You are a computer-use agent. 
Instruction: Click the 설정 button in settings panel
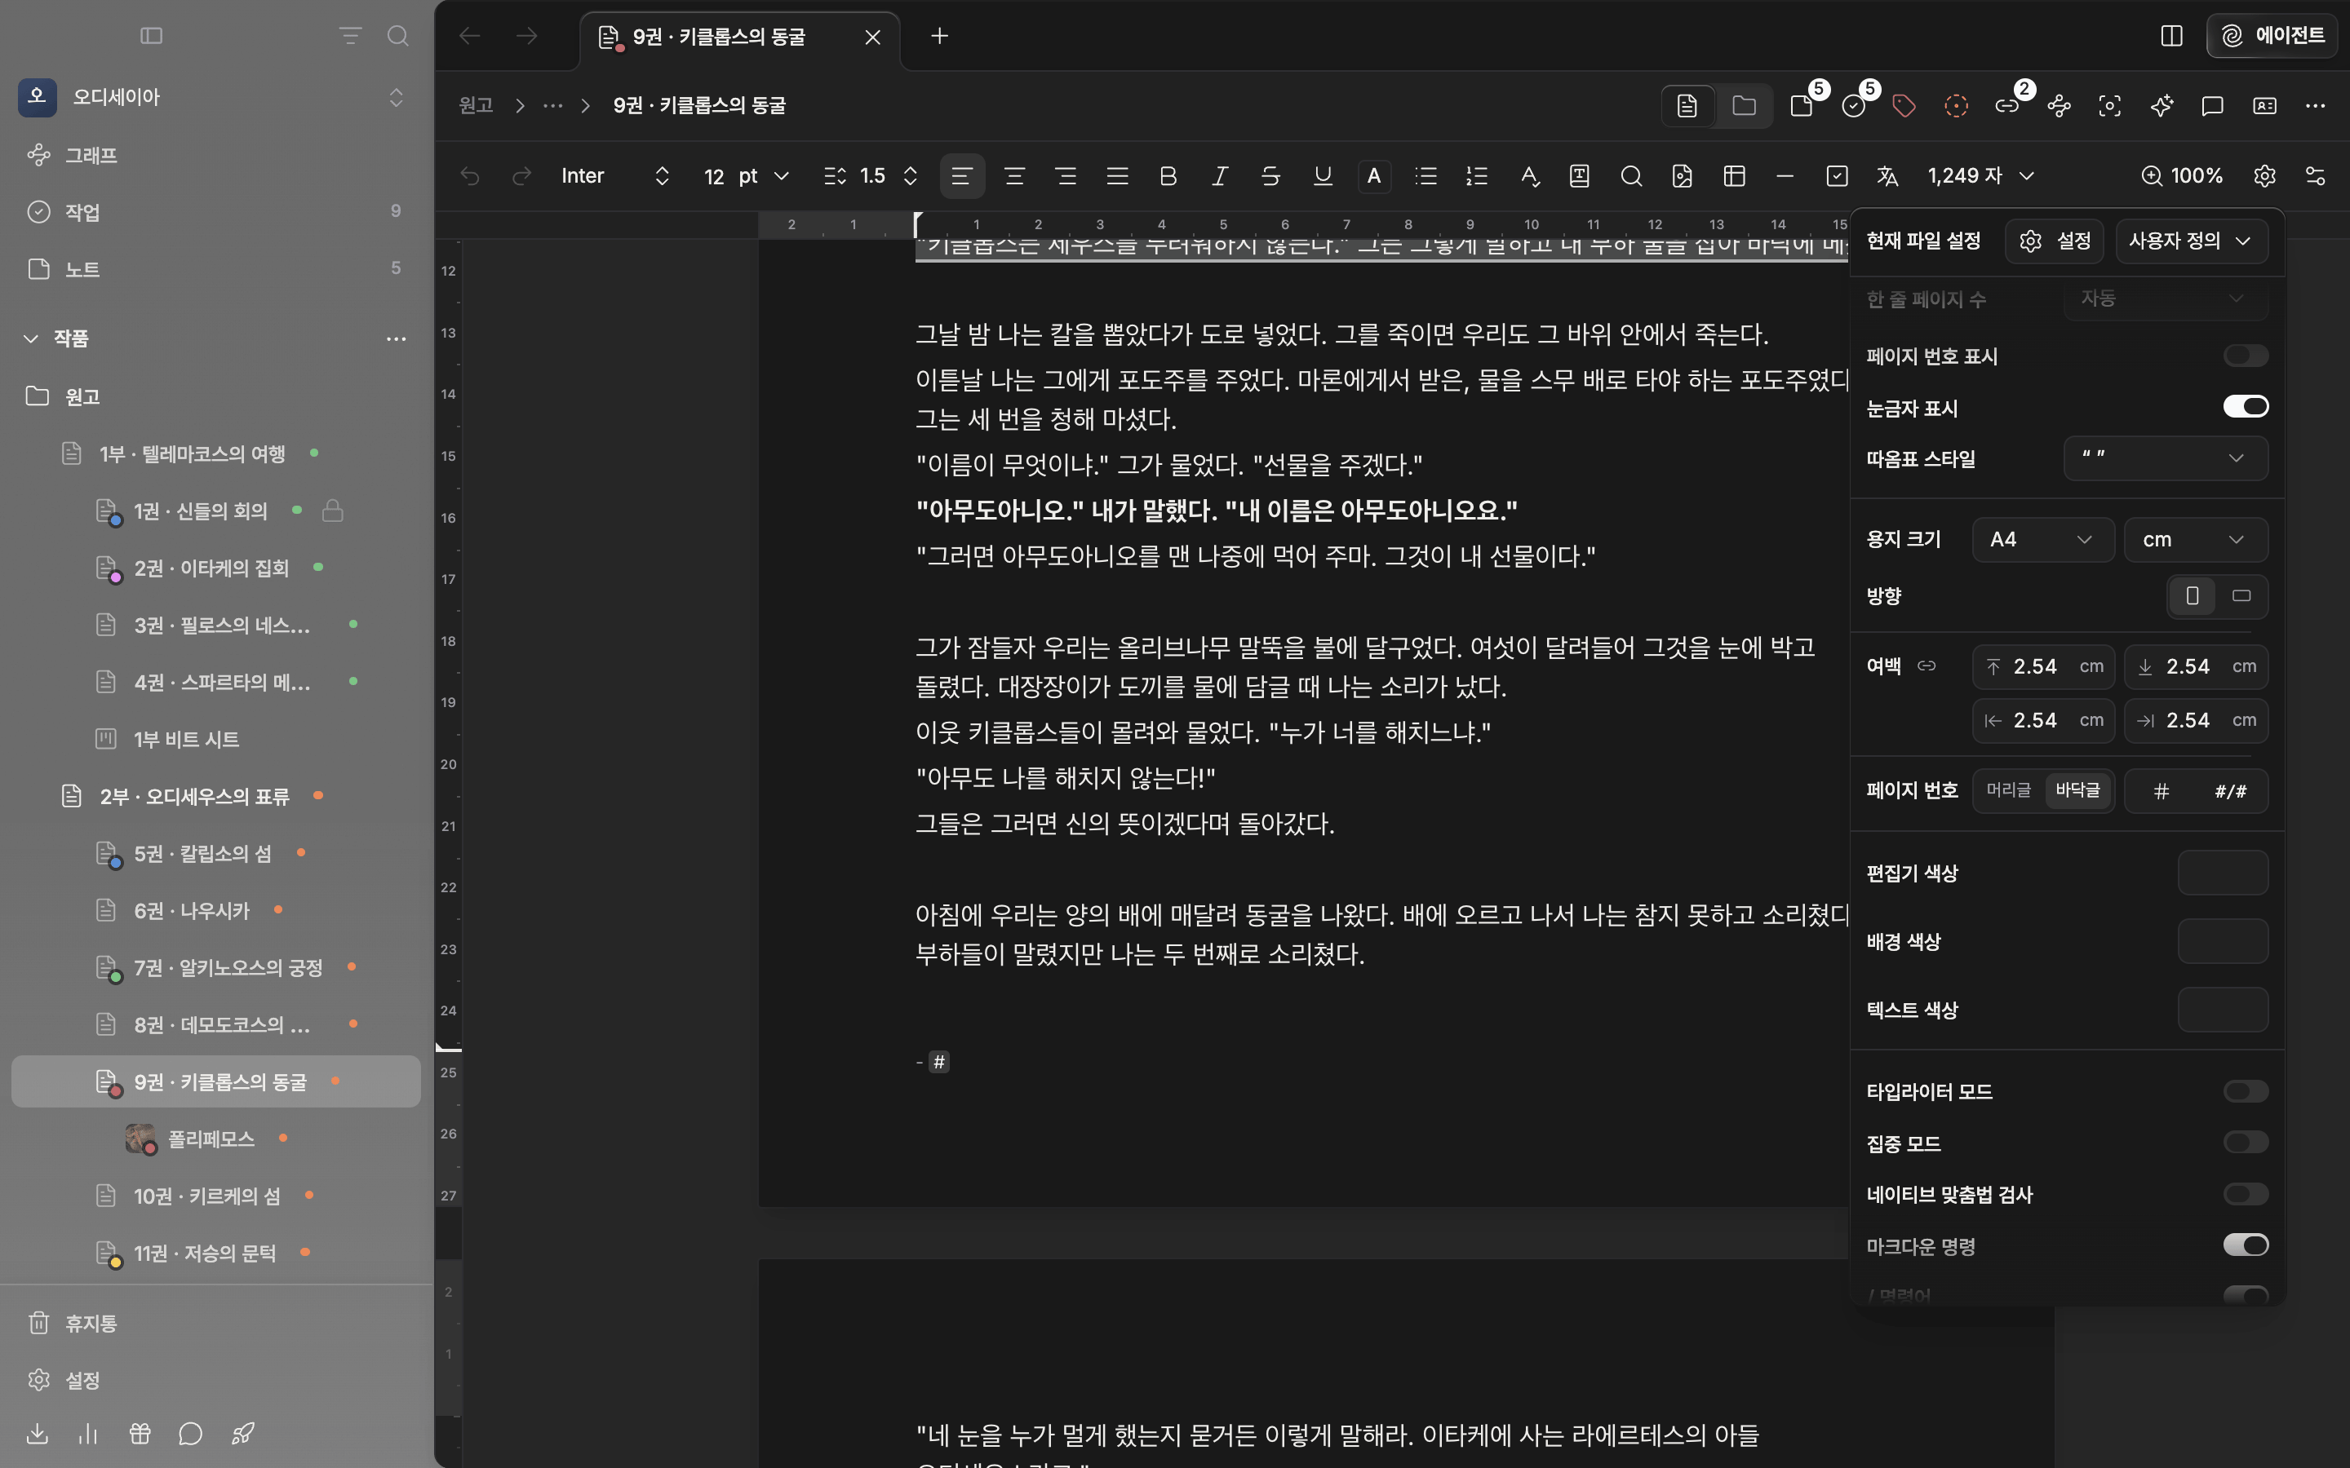(2054, 241)
